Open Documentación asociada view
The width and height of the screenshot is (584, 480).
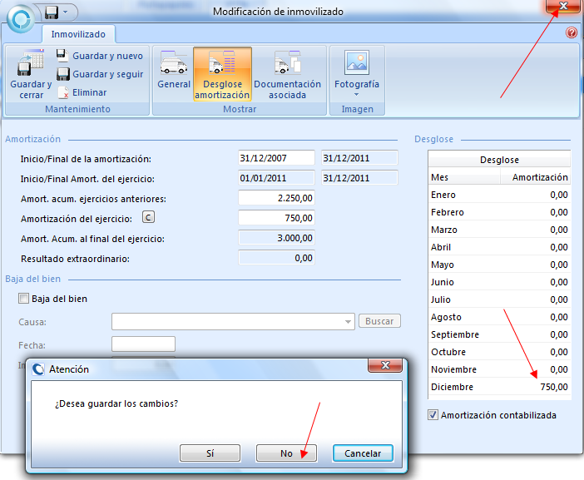point(287,72)
